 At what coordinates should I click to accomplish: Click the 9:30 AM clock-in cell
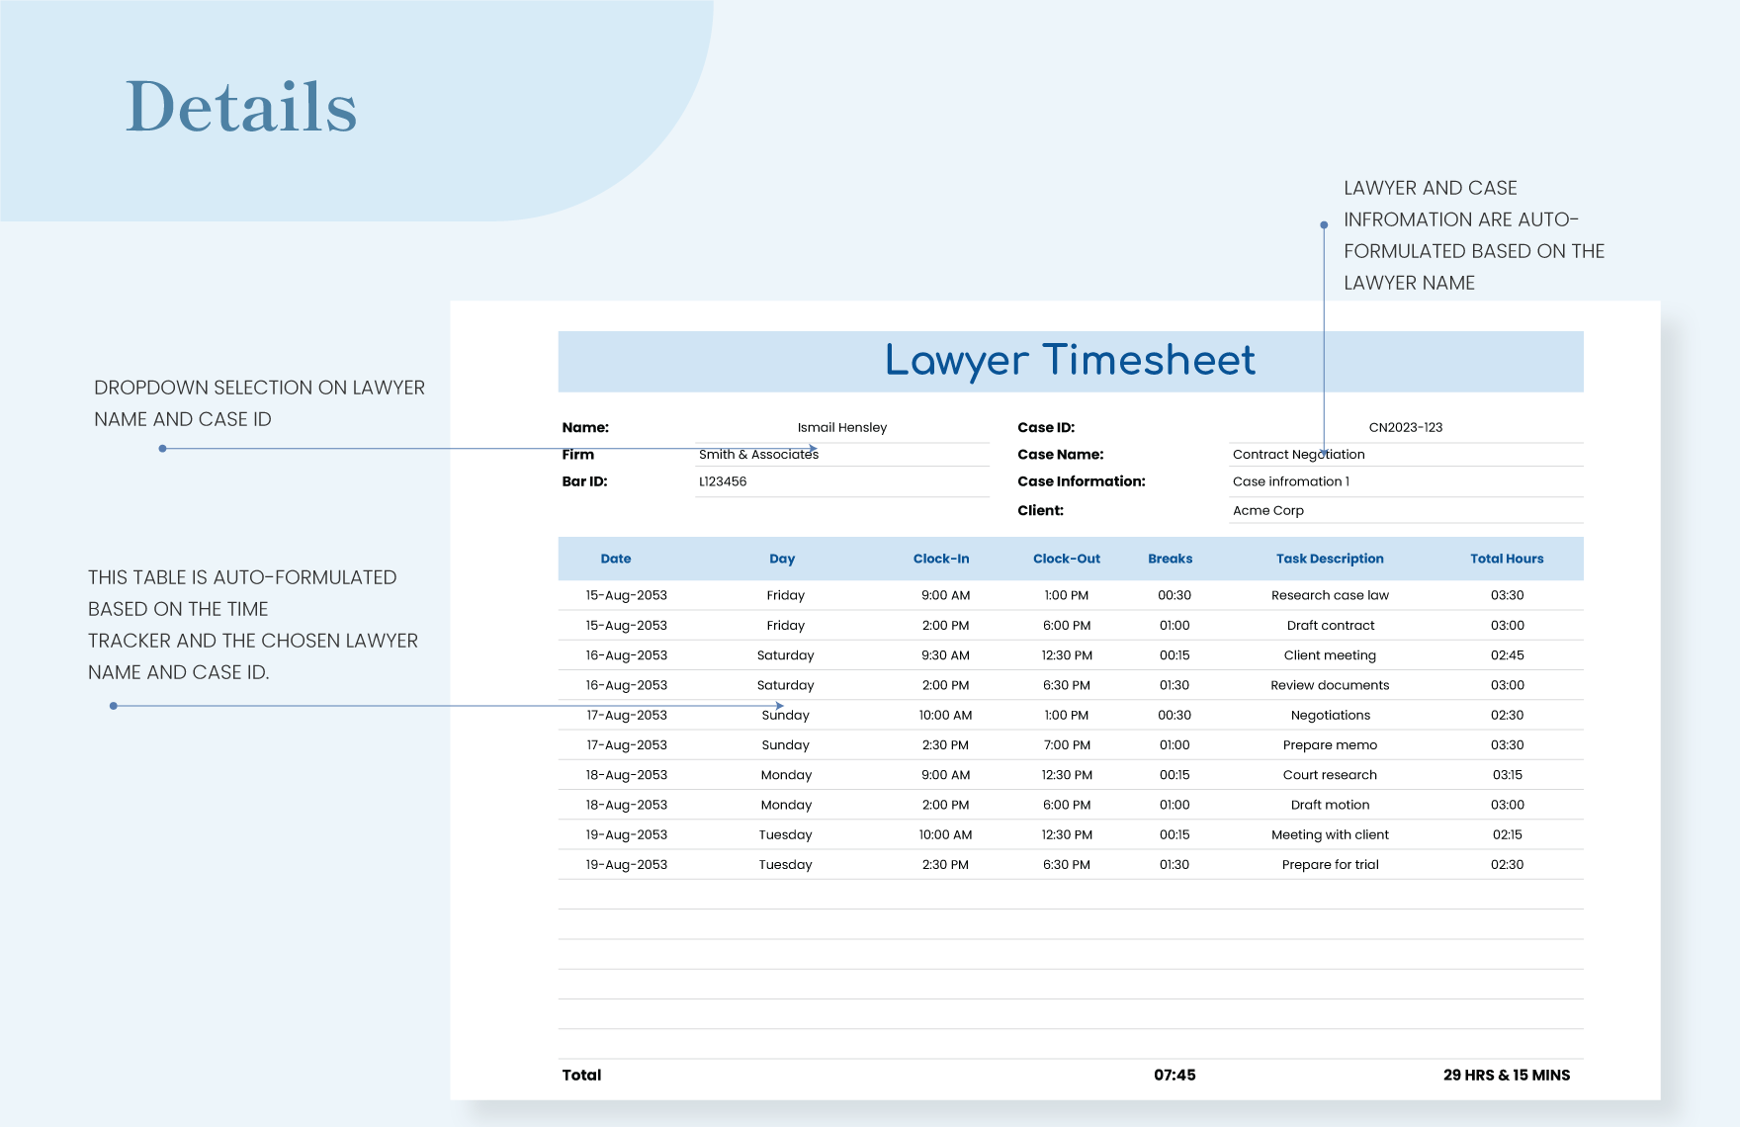(945, 654)
